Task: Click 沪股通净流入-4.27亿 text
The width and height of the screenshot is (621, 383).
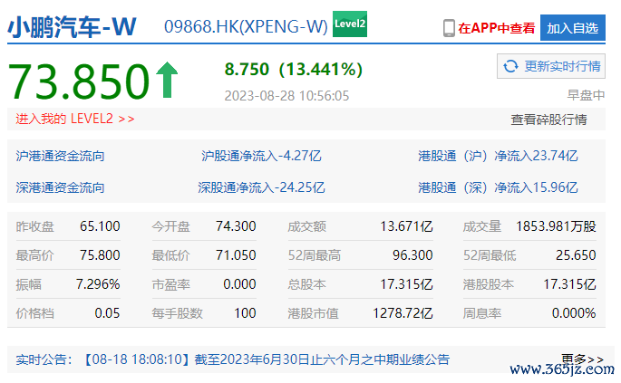Action: point(261,156)
